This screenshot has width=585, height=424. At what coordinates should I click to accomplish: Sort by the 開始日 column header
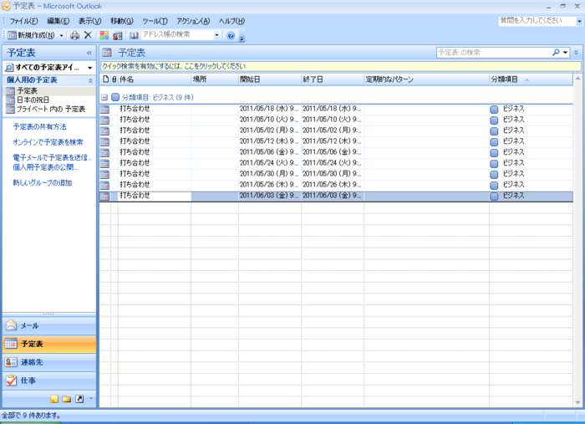(x=269, y=79)
